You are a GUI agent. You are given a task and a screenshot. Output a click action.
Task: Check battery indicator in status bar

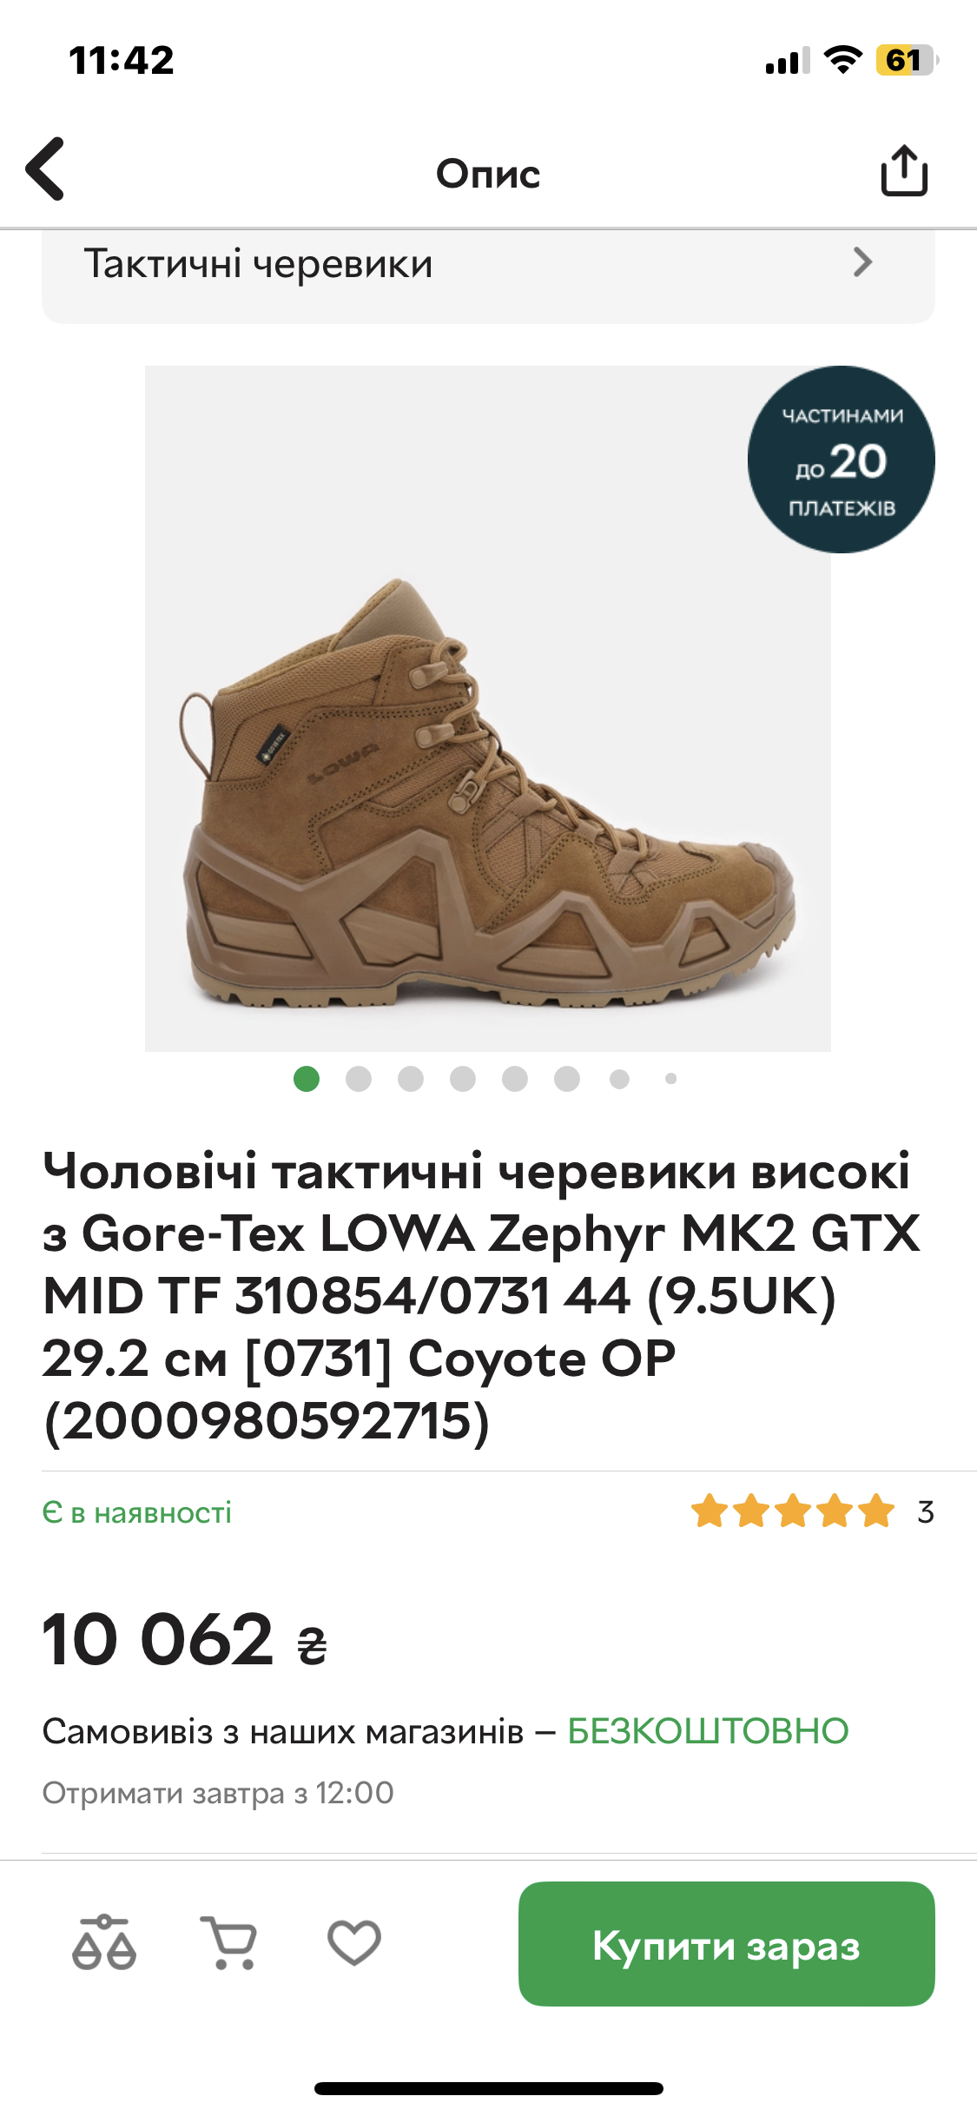(907, 60)
